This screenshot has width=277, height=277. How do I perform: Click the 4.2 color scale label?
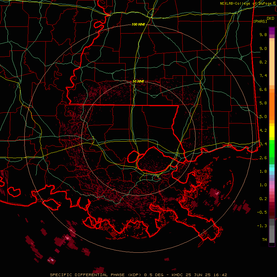click(263, 130)
